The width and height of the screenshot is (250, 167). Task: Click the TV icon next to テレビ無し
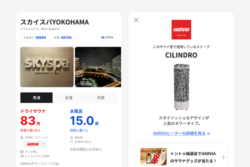point(22,152)
